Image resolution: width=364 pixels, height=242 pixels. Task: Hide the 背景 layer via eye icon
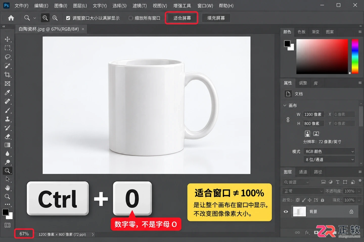click(x=286, y=212)
